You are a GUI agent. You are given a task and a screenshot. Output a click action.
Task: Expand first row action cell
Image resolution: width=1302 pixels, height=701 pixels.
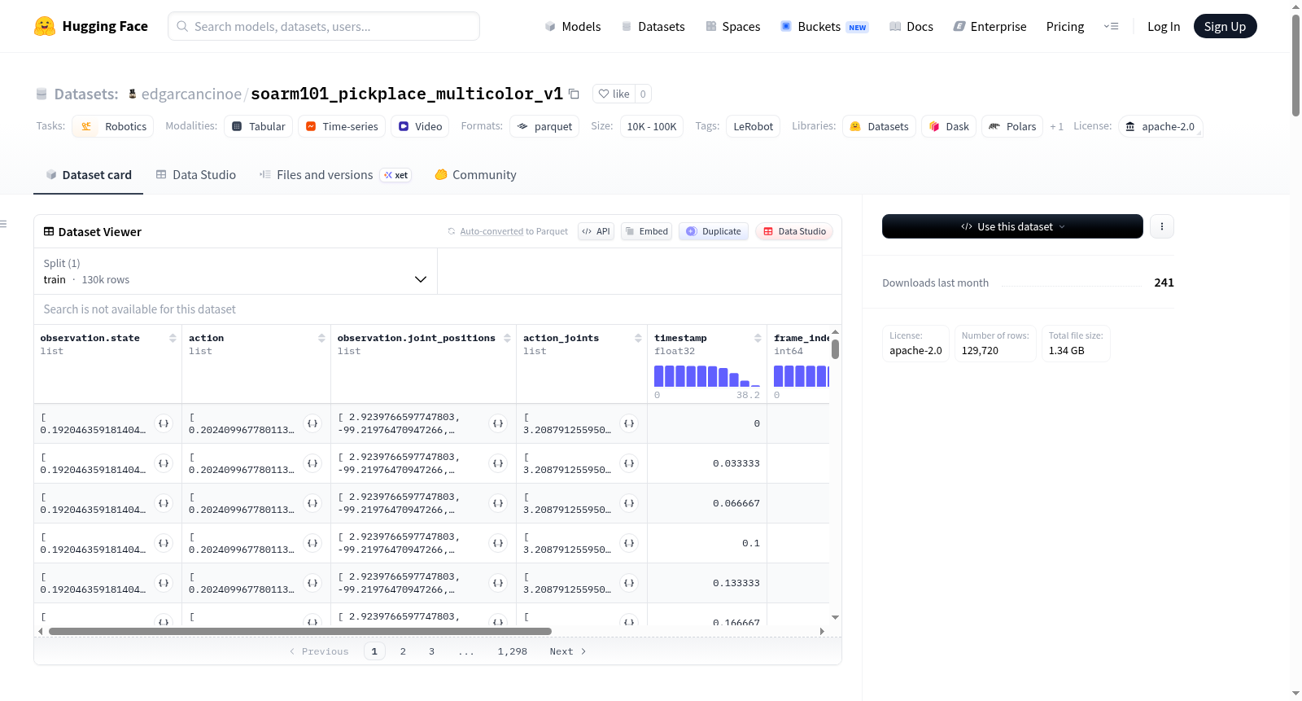pyautogui.click(x=312, y=423)
